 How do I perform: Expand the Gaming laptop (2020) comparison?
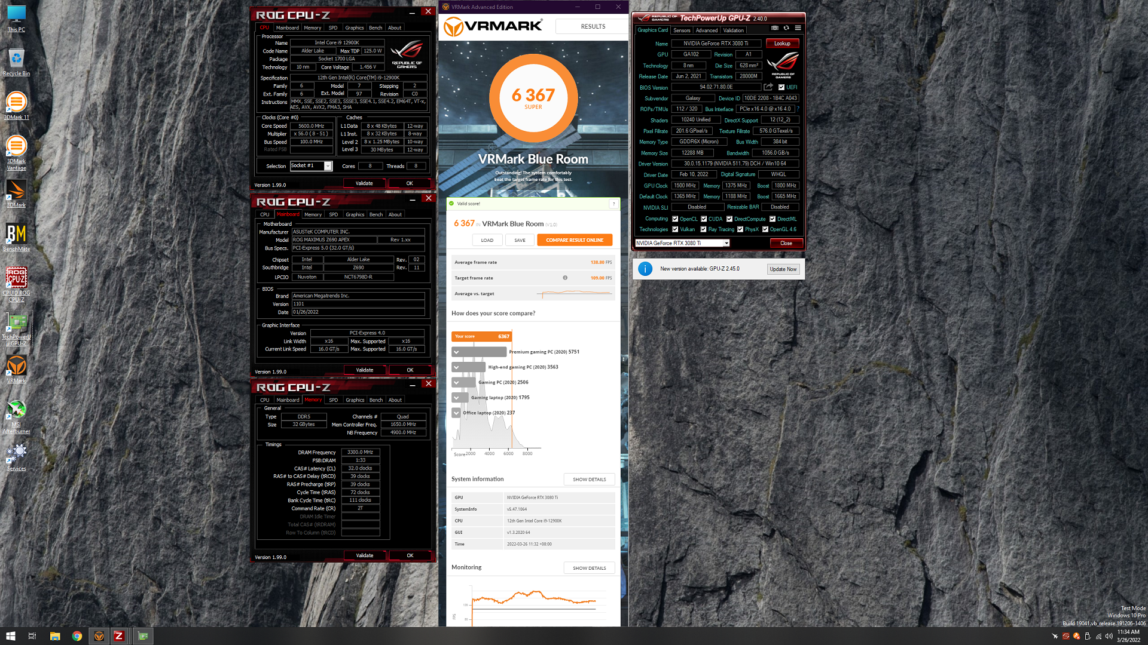[x=457, y=398]
